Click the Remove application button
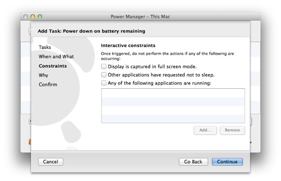This screenshot has height=181, width=281. pos(232,130)
